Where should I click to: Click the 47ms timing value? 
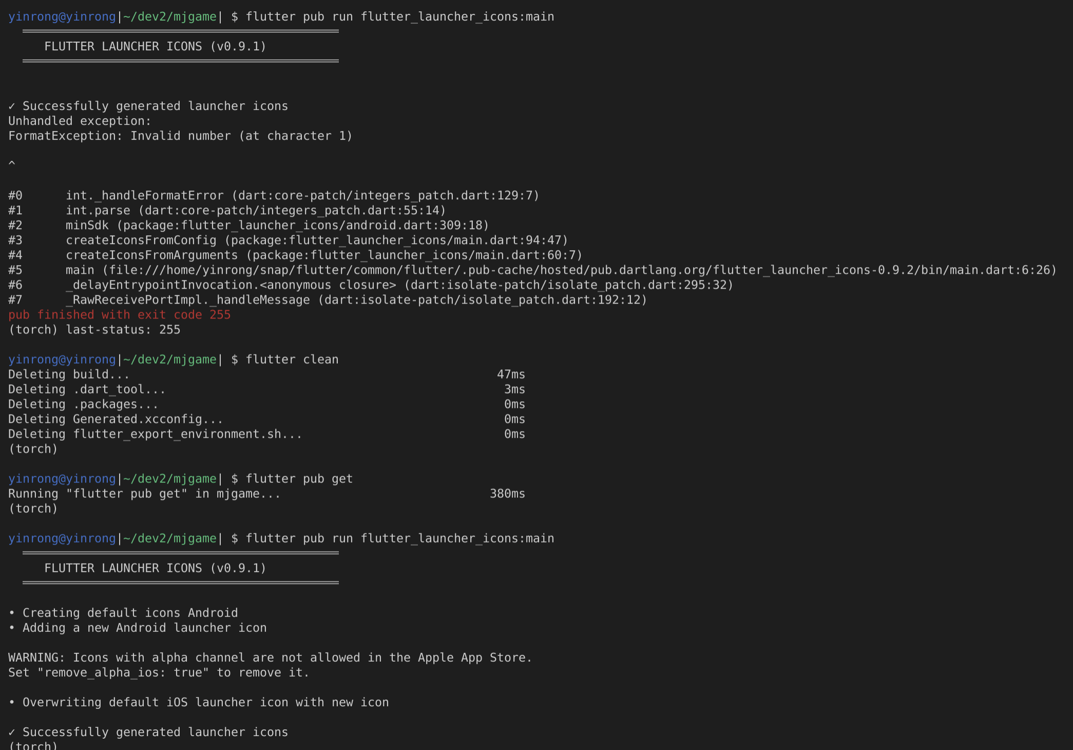pos(511,374)
